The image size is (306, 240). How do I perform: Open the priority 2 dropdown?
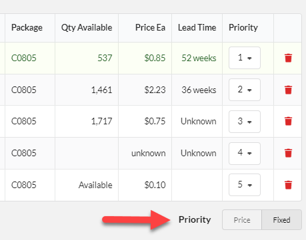click(245, 90)
